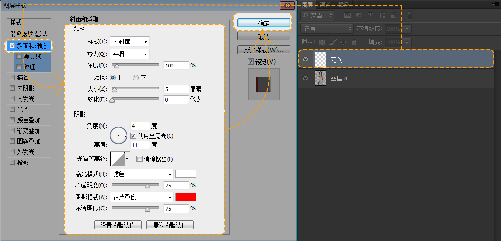Image resolution: width=501 pixels, height=241 pixels.
Task: Uncheck the 斜面和浮雕 style checkbox
Action: pos(12,46)
